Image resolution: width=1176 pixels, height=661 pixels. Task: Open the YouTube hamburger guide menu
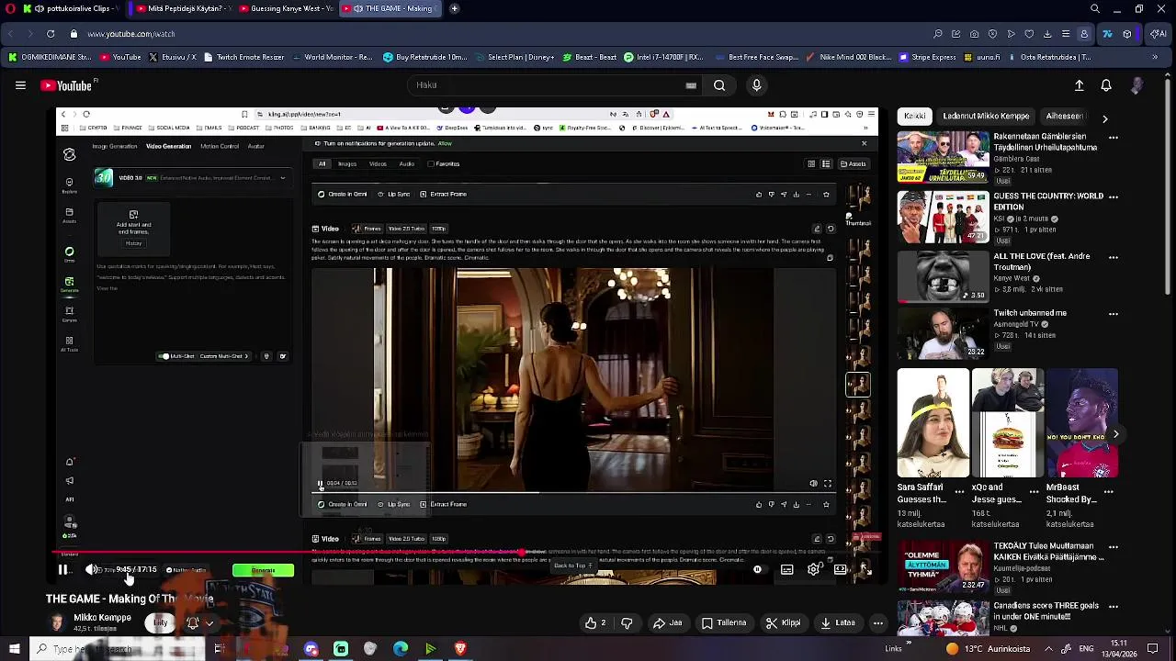pos(20,85)
